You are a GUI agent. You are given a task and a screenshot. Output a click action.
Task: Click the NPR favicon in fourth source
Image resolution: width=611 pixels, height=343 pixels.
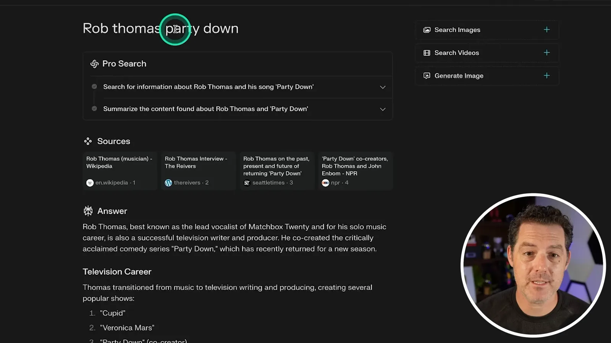point(325,183)
